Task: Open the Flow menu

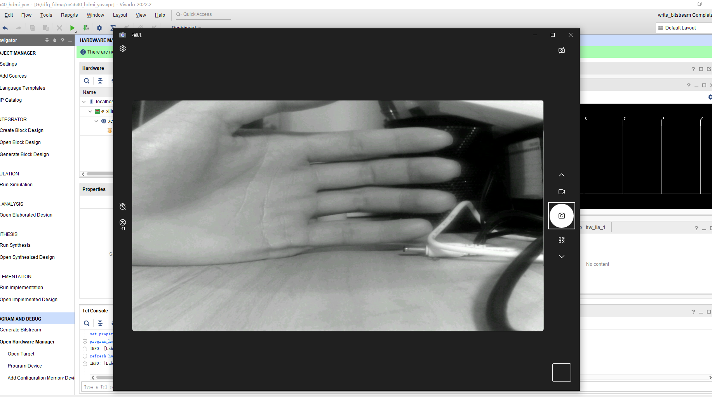Action: 26,15
